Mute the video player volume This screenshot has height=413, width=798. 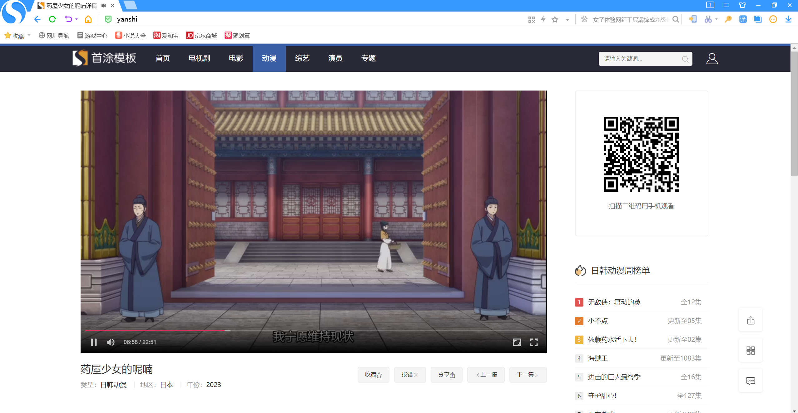click(x=111, y=342)
